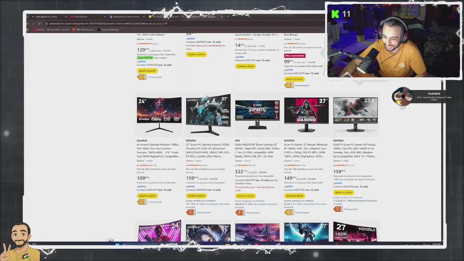
Task: Add the 129,99 € product to cart
Action: [147, 71]
